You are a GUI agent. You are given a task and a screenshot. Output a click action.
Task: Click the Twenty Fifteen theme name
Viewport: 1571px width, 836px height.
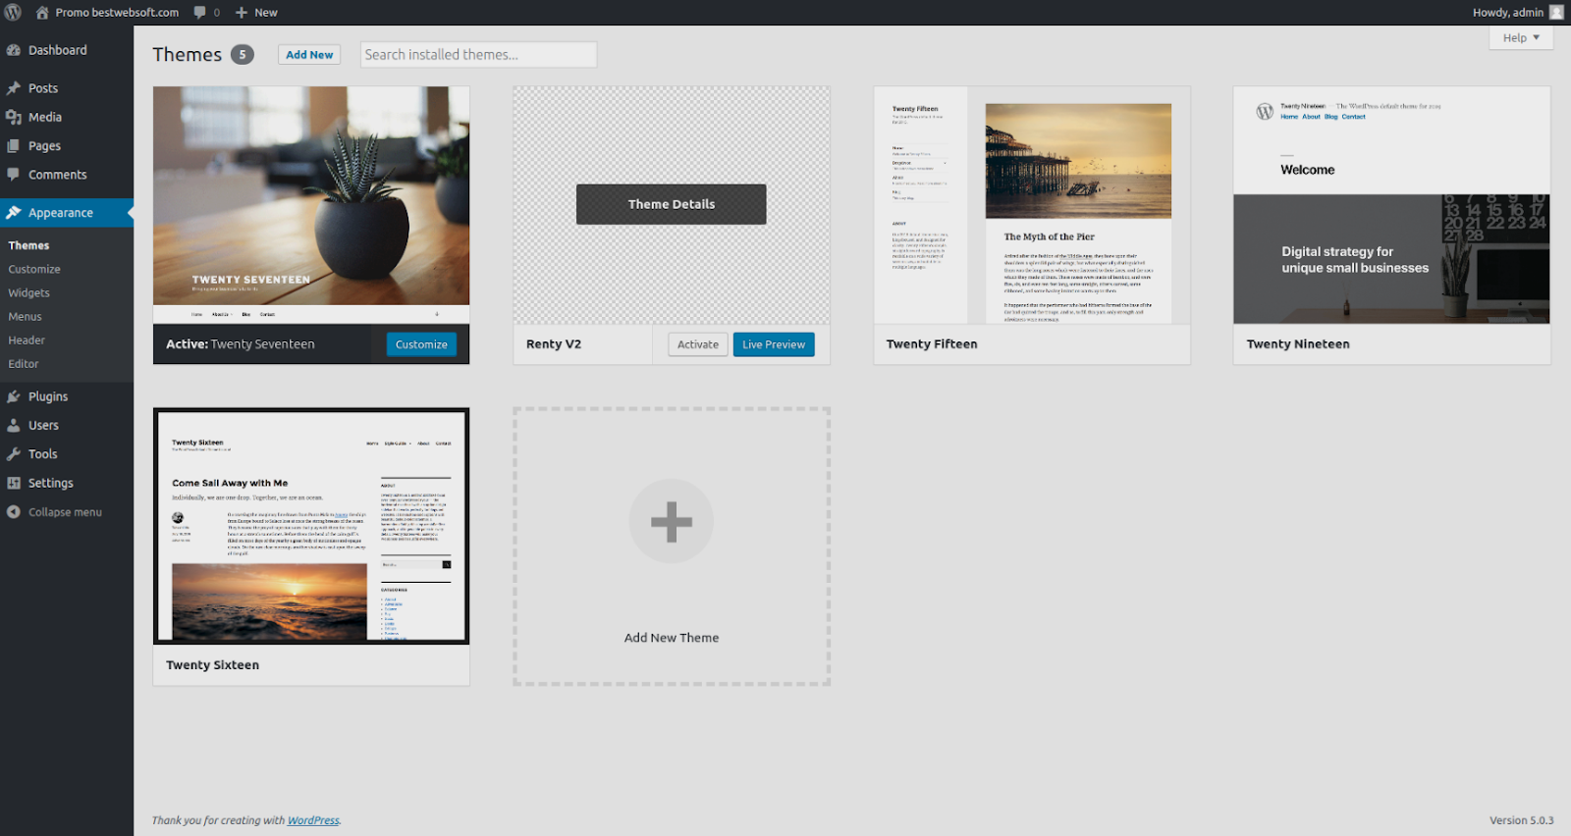[932, 344]
